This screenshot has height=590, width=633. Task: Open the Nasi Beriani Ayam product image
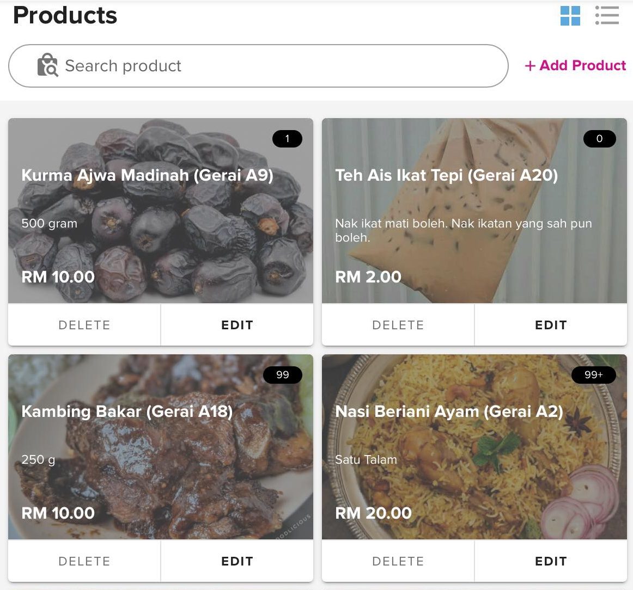click(474, 479)
